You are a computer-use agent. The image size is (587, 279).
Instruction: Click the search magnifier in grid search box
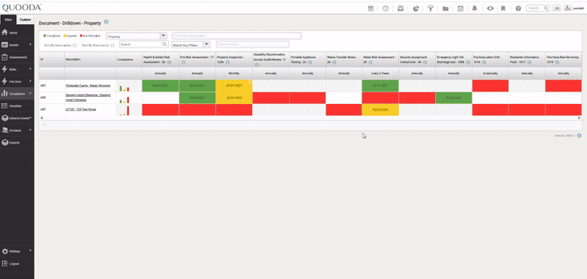[164, 44]
